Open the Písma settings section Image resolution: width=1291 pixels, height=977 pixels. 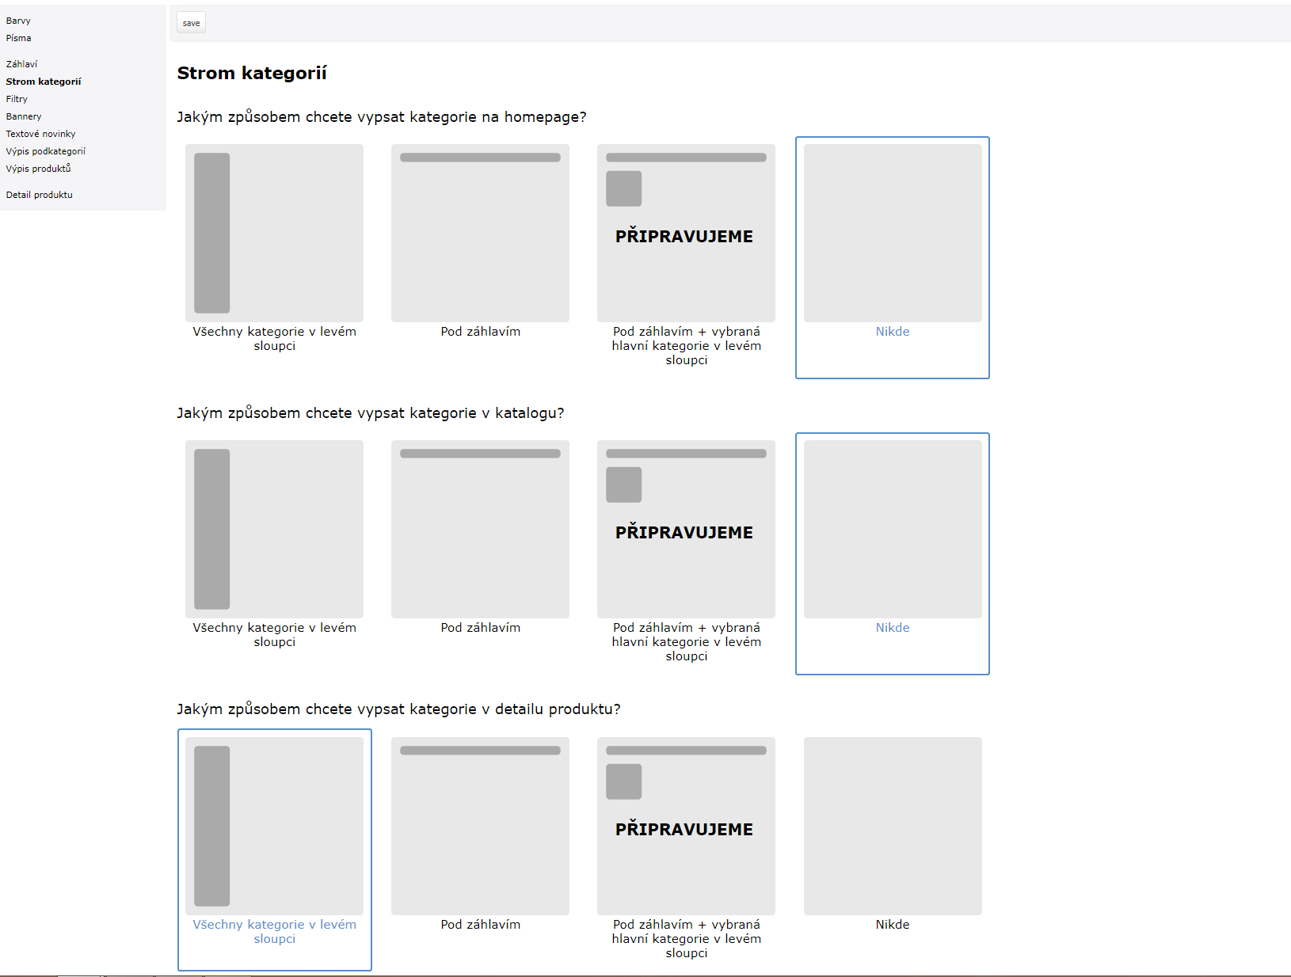(x=19, y=38)
